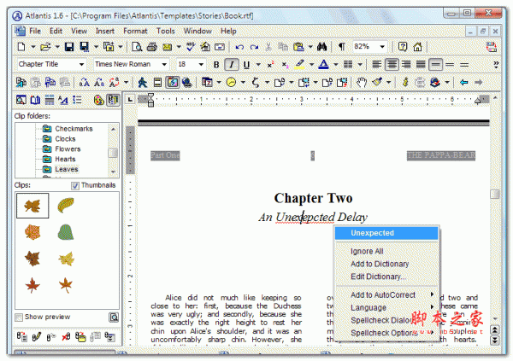Click the ruler tab-type selector button

click(x=130, y=99)
